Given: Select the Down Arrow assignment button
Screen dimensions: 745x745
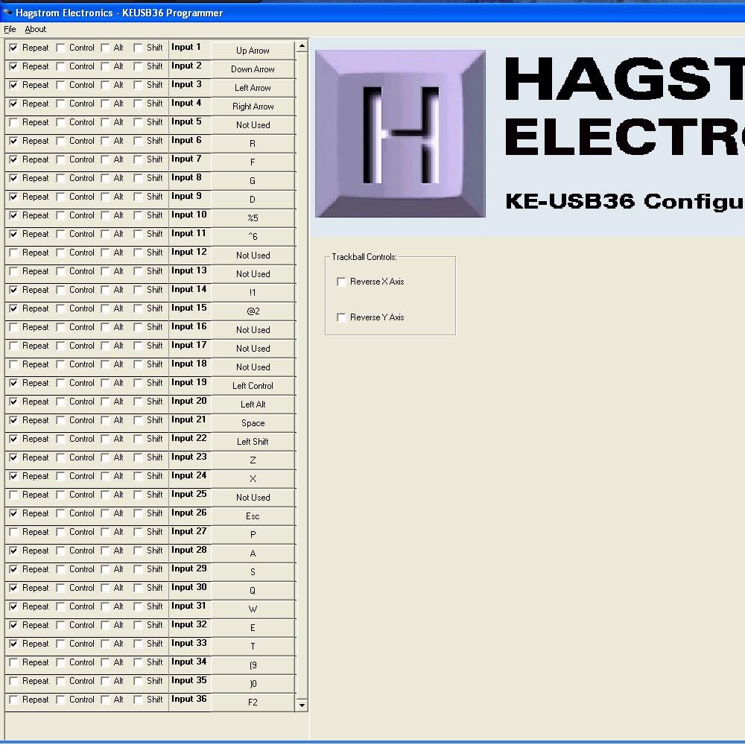Looking at the screenshot, I should click(x=253, y=69).
